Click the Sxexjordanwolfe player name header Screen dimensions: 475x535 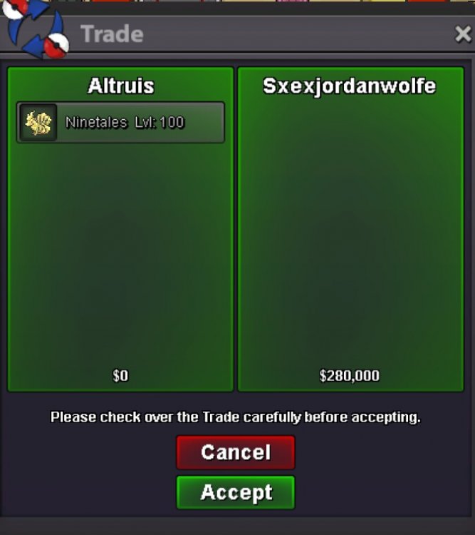click(350, 86)
